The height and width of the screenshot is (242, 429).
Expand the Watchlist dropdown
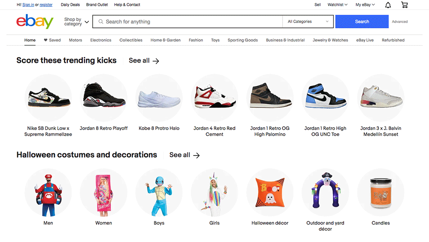[337, 5]
